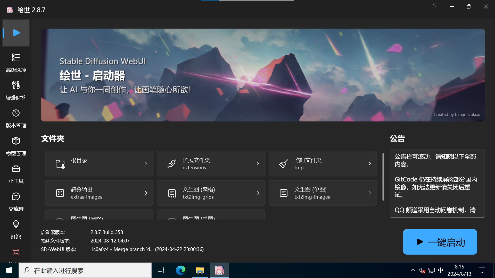Open the launch page play icon in sidebar
This screenshot has height=278, width=495.
(x=16, y=33)
